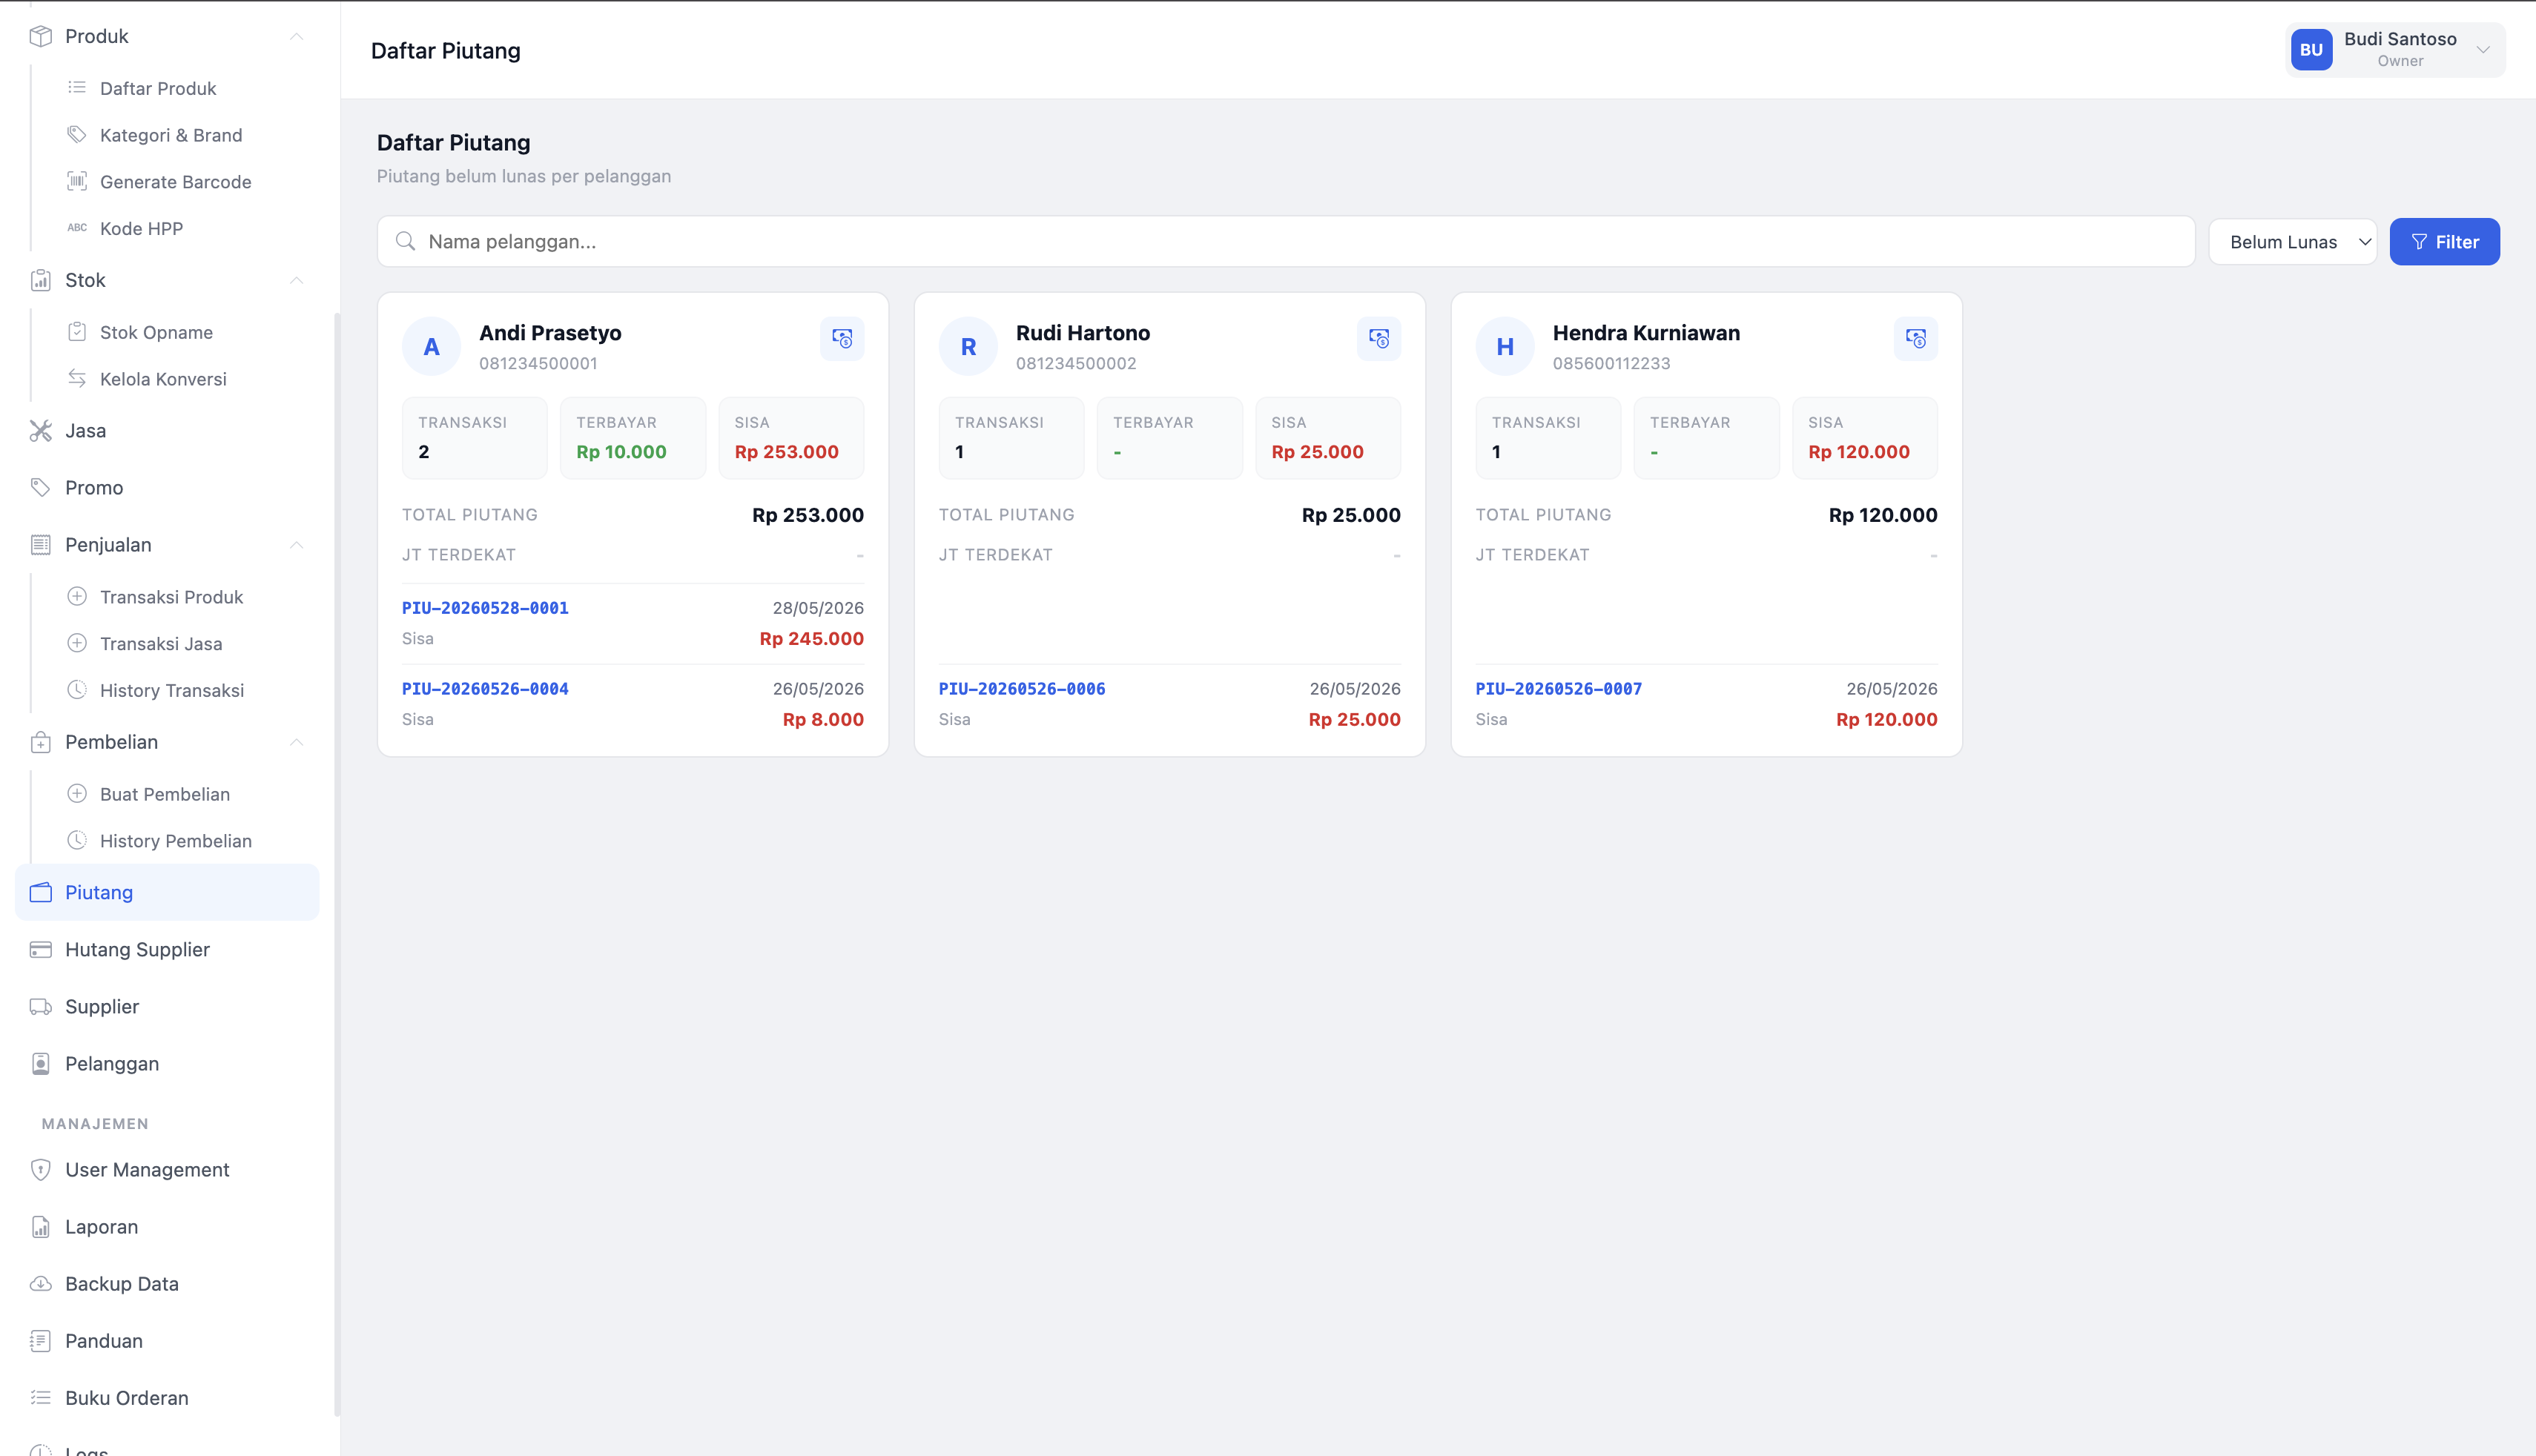The image size is (2536, 1456).
Task: Open Buat Pembelian page
Action: (x=165, y=794)
